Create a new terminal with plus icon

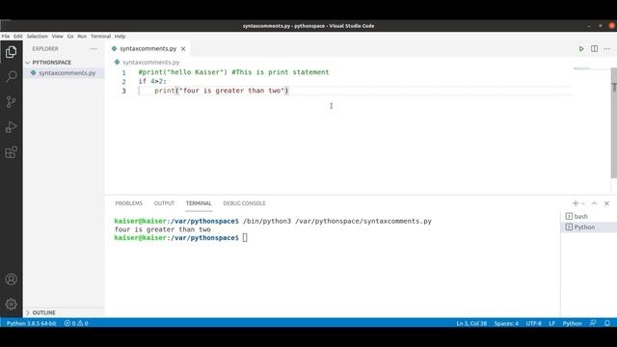click(x=576, y=203)
